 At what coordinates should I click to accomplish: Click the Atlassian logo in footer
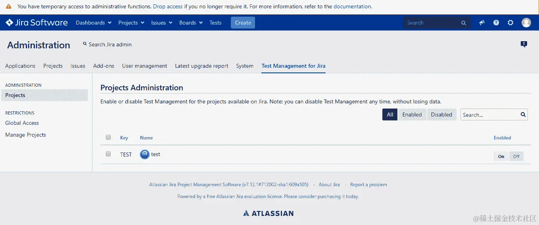(269, 213)
